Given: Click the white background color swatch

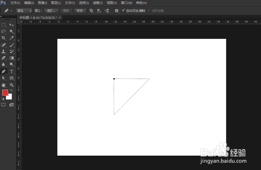Looking at the screenshot, I should pos(10,97).
